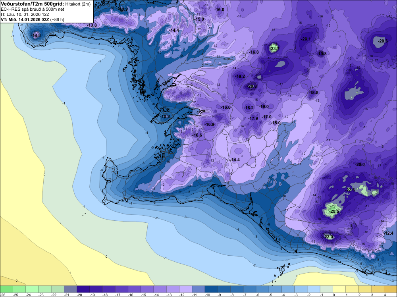Click the -22.6 temperature label

pyautogui.click(x=350, y=190)
